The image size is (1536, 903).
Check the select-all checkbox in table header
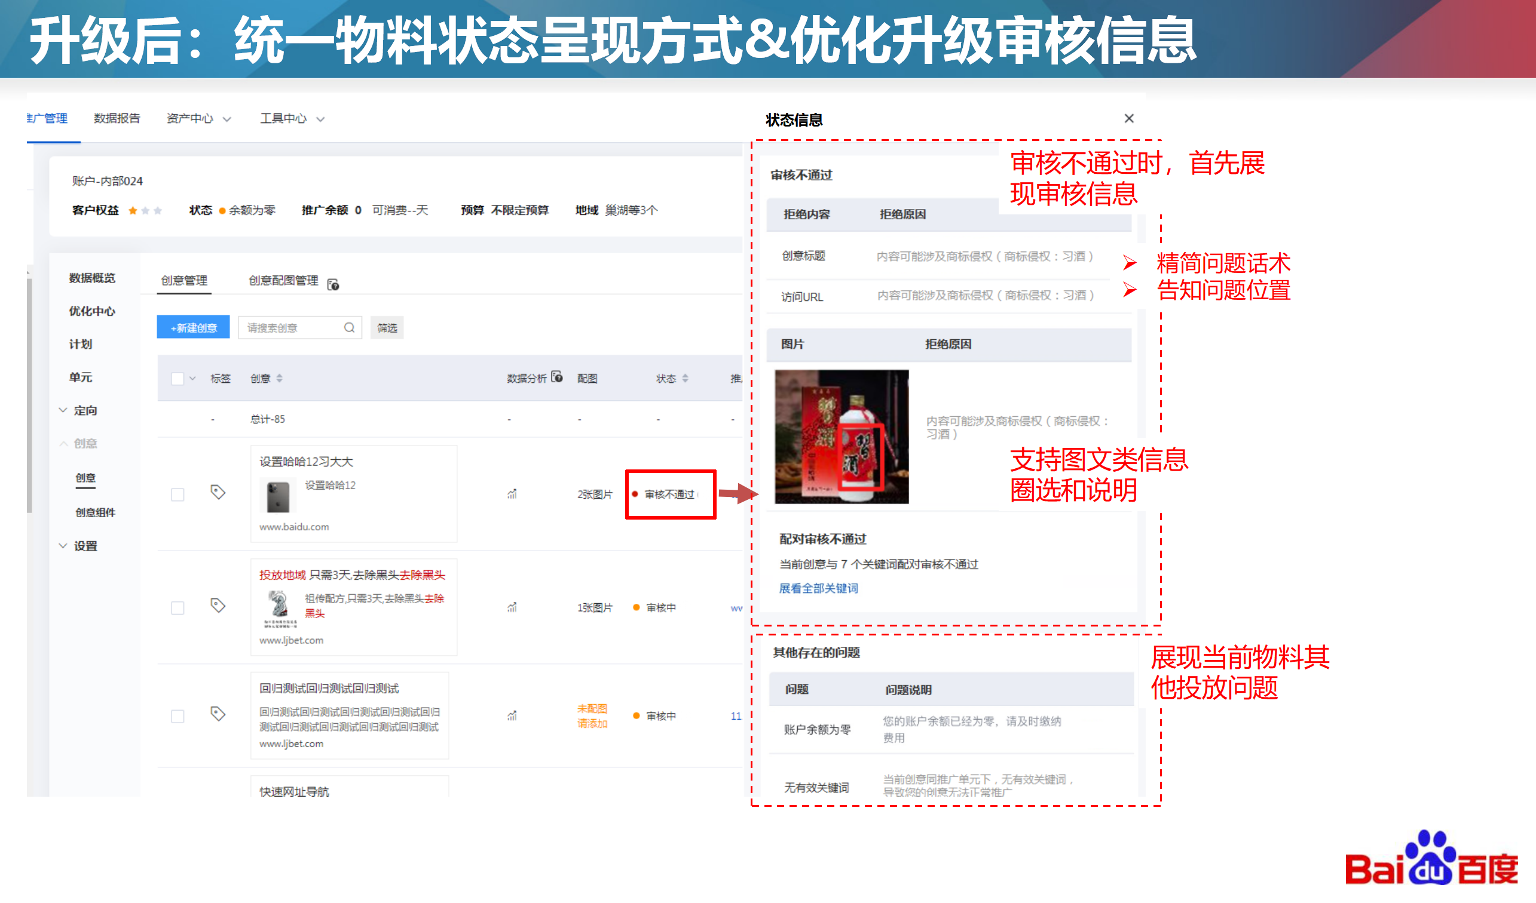tap(178, 379)
